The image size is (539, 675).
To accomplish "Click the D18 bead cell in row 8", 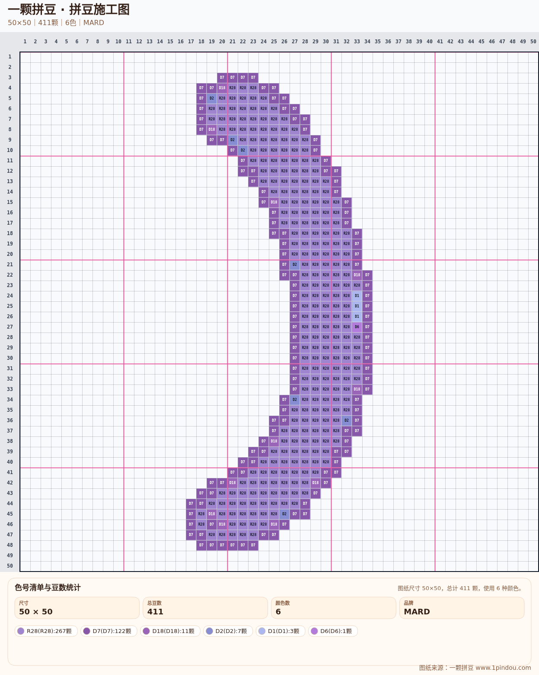I will [x=212, y=129].
